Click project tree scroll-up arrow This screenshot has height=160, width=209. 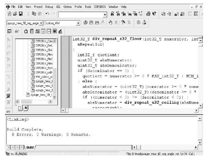coord(55,41)
